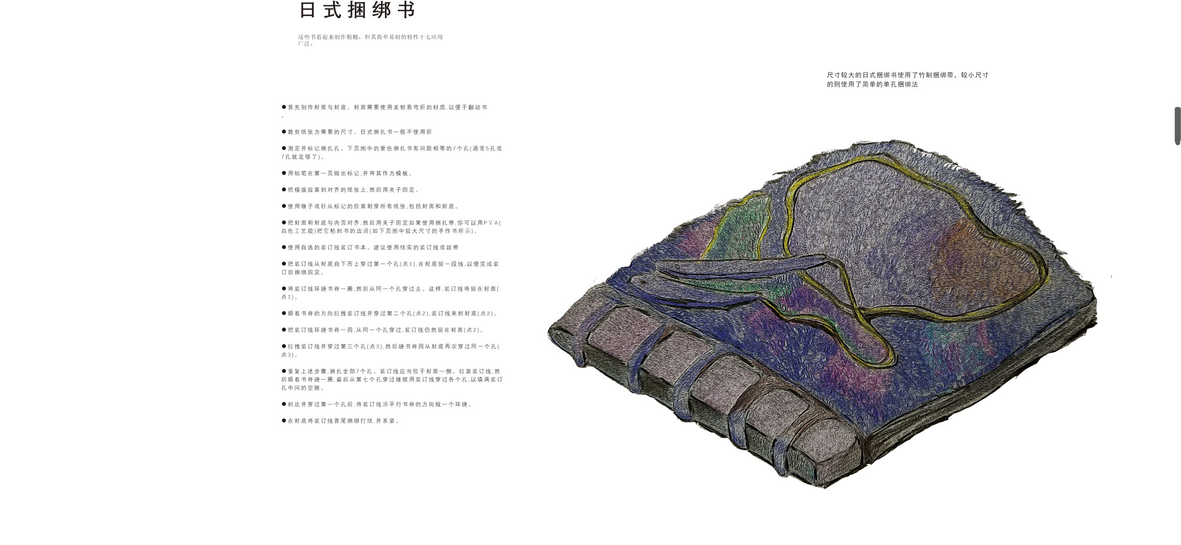Click the bullet "裁剪纸张为需要的尺寸"
The width and height of the screenshot is (1181, 545).
(x=357, y=132)
